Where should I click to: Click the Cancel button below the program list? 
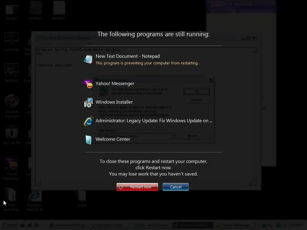point(176,187)
